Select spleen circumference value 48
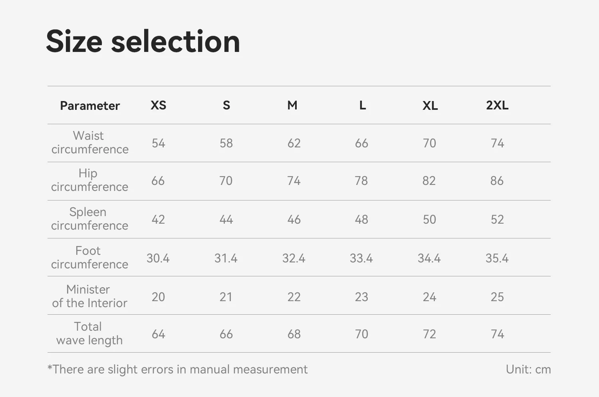599x397 pixels. 361,219
